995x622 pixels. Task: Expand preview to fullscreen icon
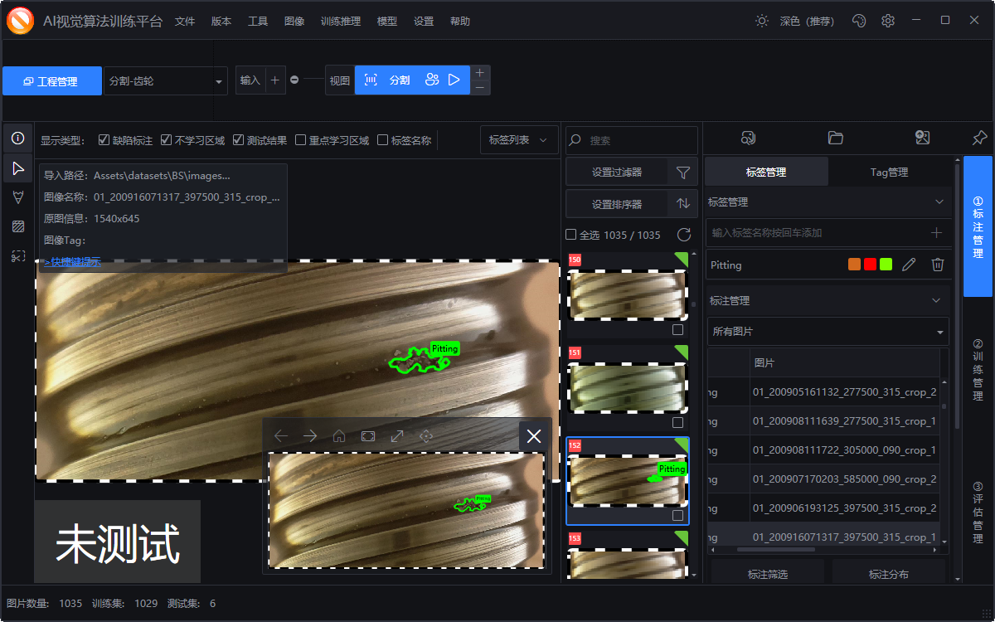[397, 435]
